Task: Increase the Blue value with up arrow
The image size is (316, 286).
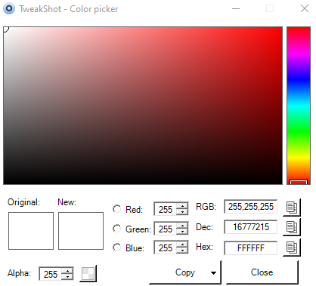Action: click(182, 244)
